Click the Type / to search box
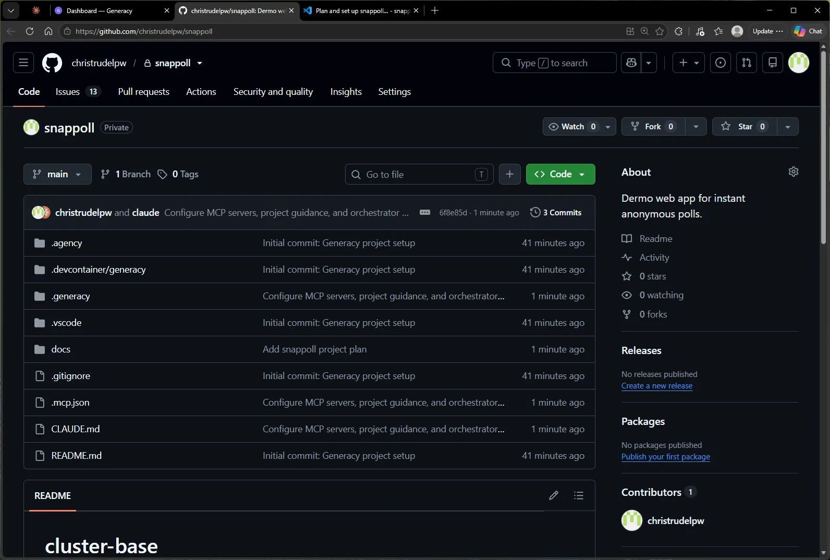830x560 pixels. 554,63
